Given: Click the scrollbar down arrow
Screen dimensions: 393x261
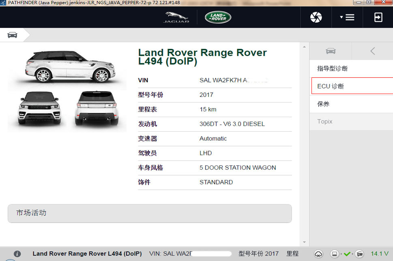Looking at the screenshot, I should [304, 242].
